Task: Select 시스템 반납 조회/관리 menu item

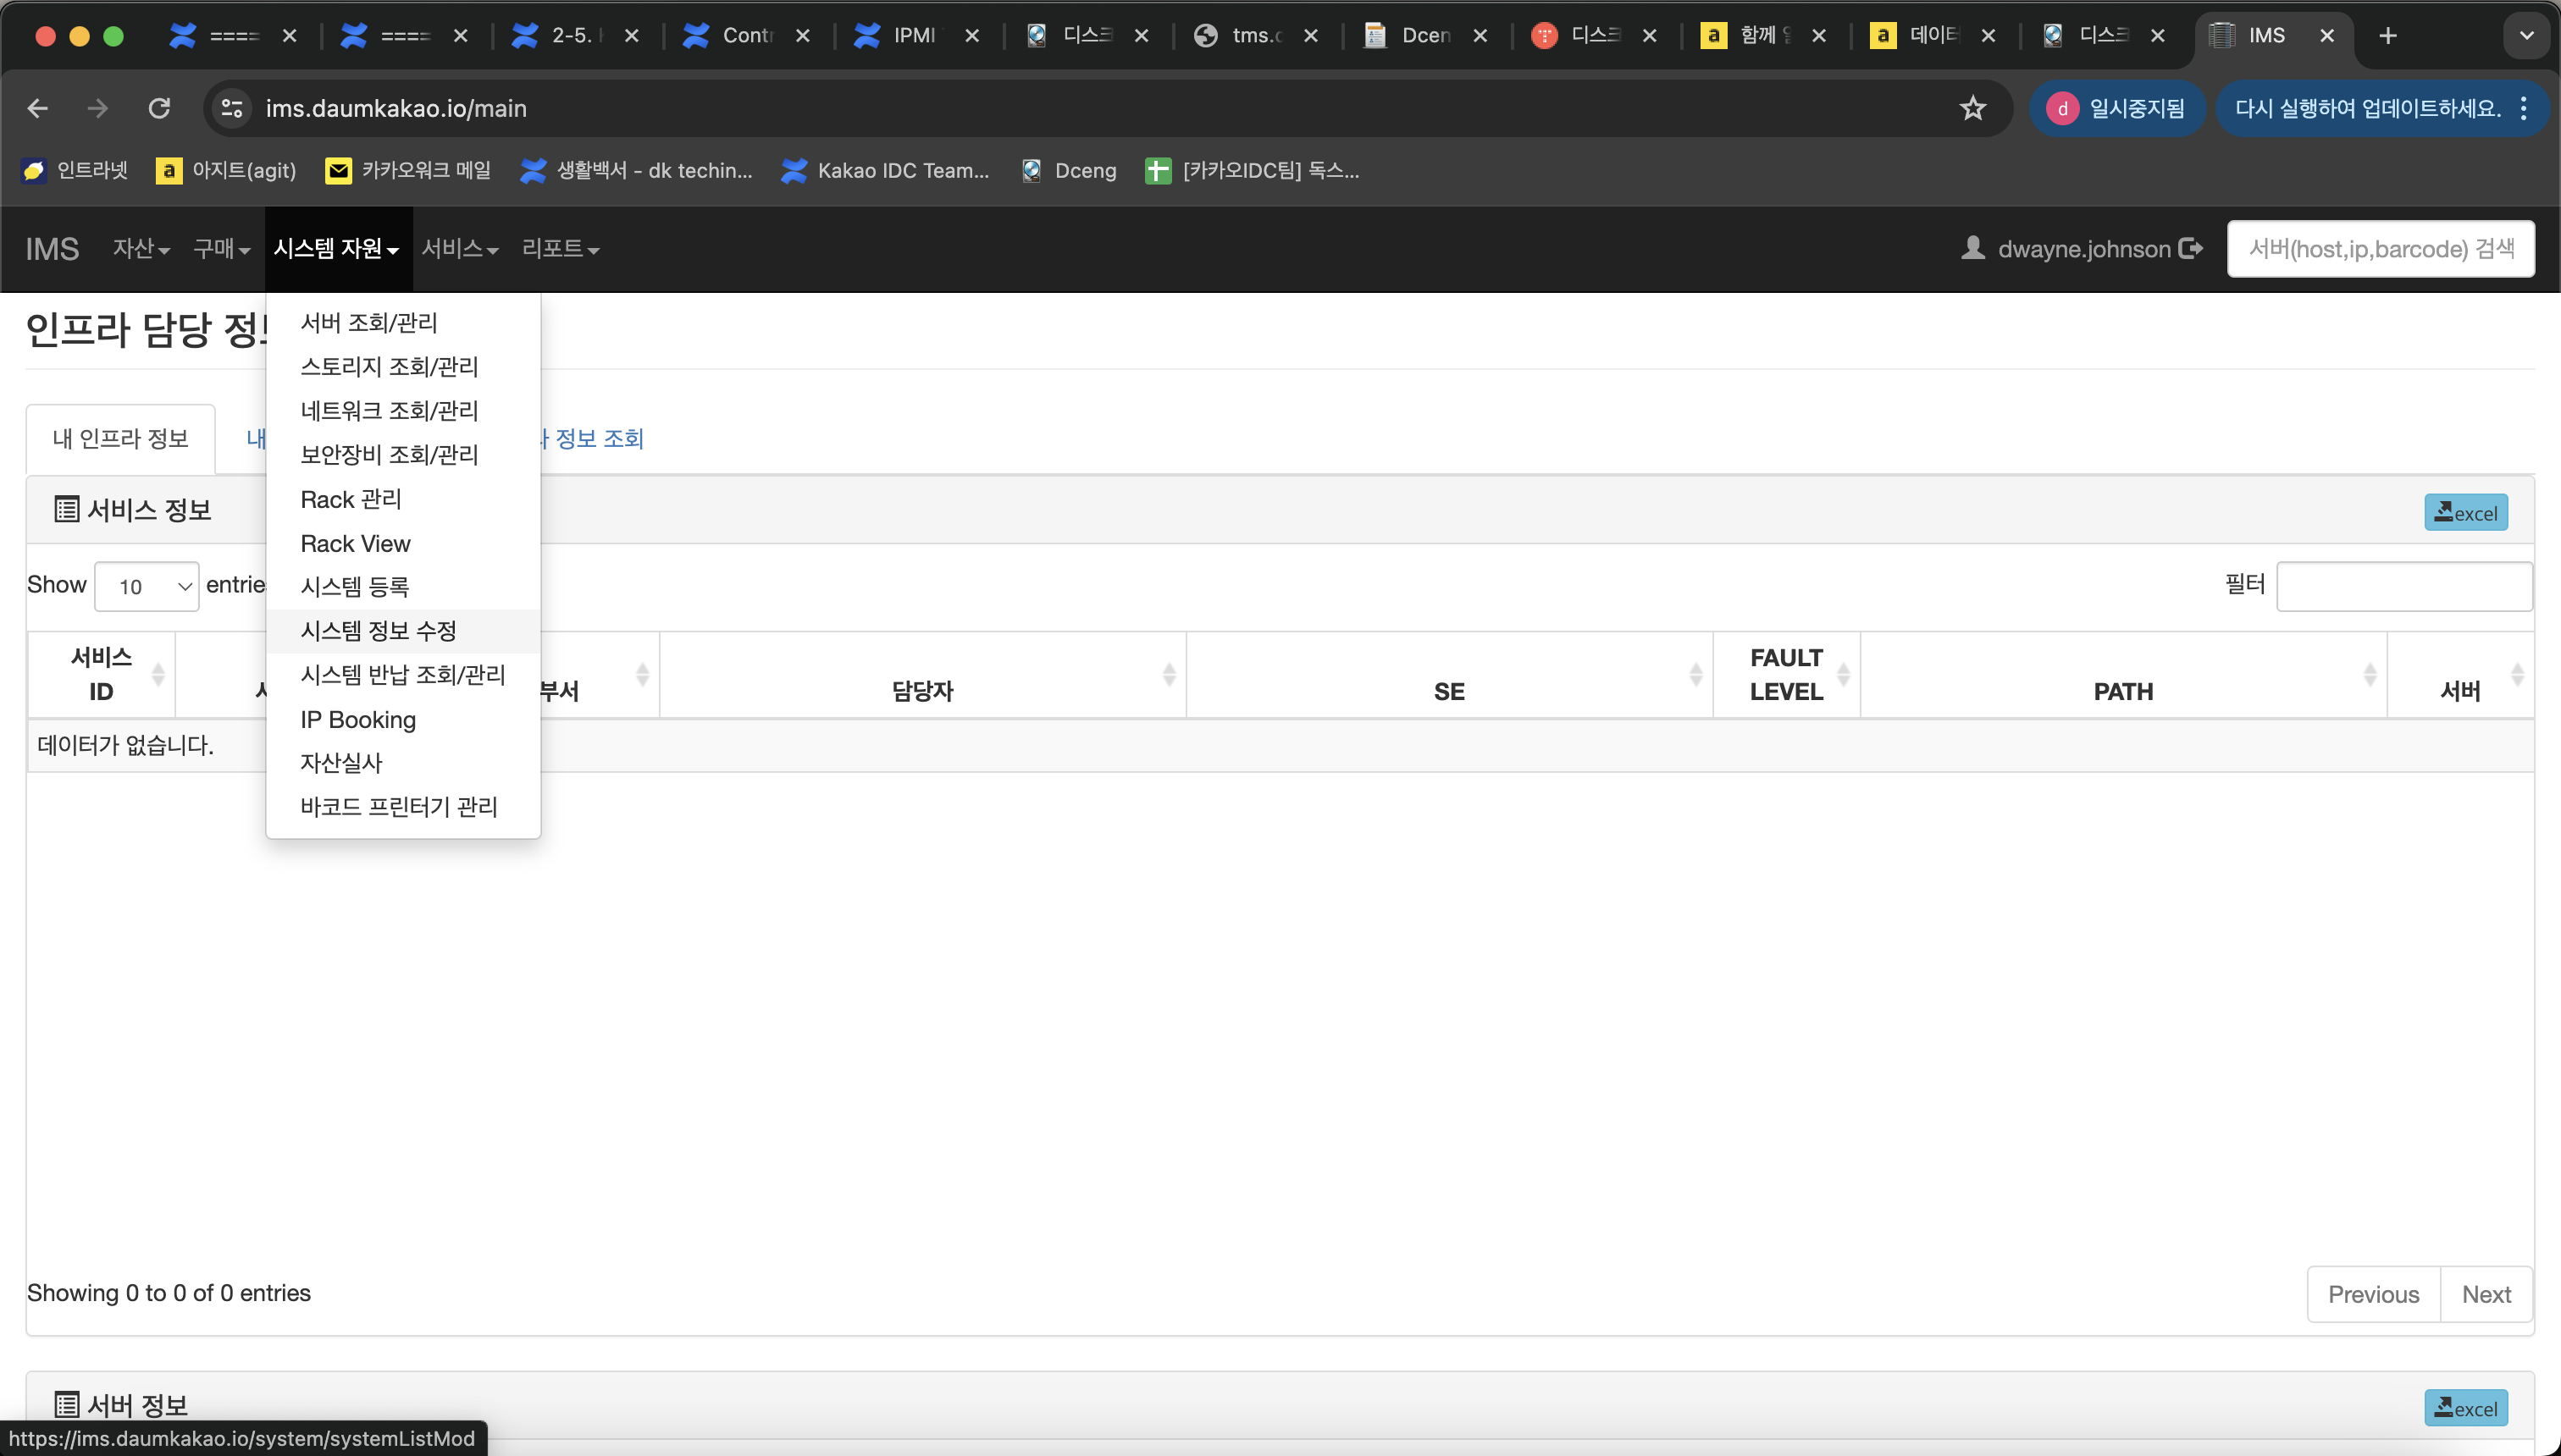Action: [x=403, y=675]
